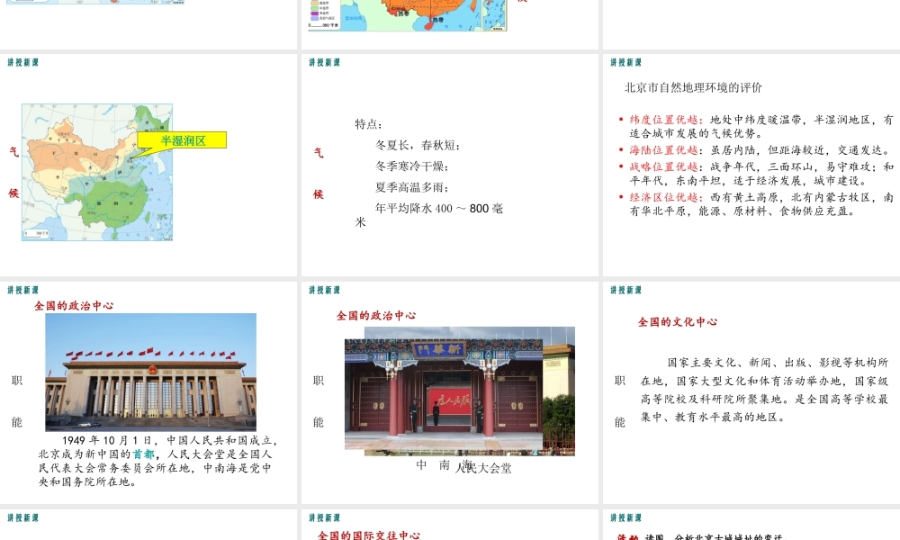Click the Great Hall of the People photo
This screenshot has width=900, height=540.
151,372
